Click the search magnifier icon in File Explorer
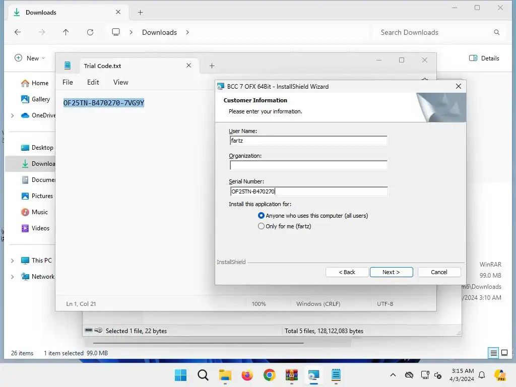Image resolution: width=516 pixels, height=387 pixels. pyautogui.click(x=497, y=32)
